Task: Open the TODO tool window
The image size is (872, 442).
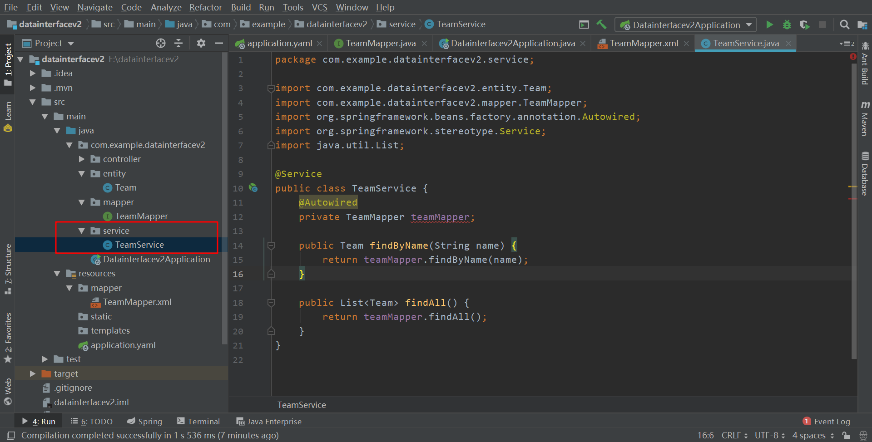Action: pyautogui.click(x=92, y=422)
